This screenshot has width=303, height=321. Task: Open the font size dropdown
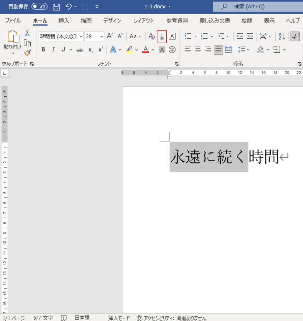101,37
